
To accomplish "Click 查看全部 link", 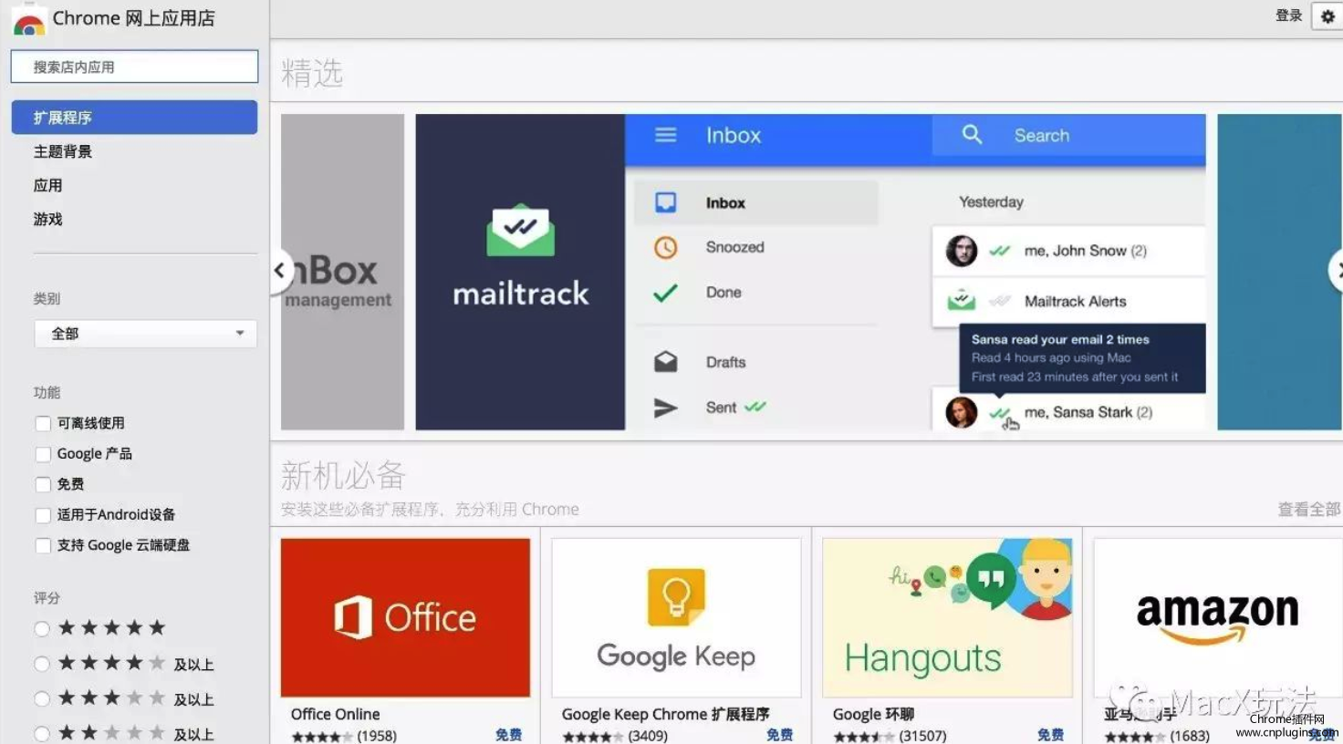I will 1309,509.
